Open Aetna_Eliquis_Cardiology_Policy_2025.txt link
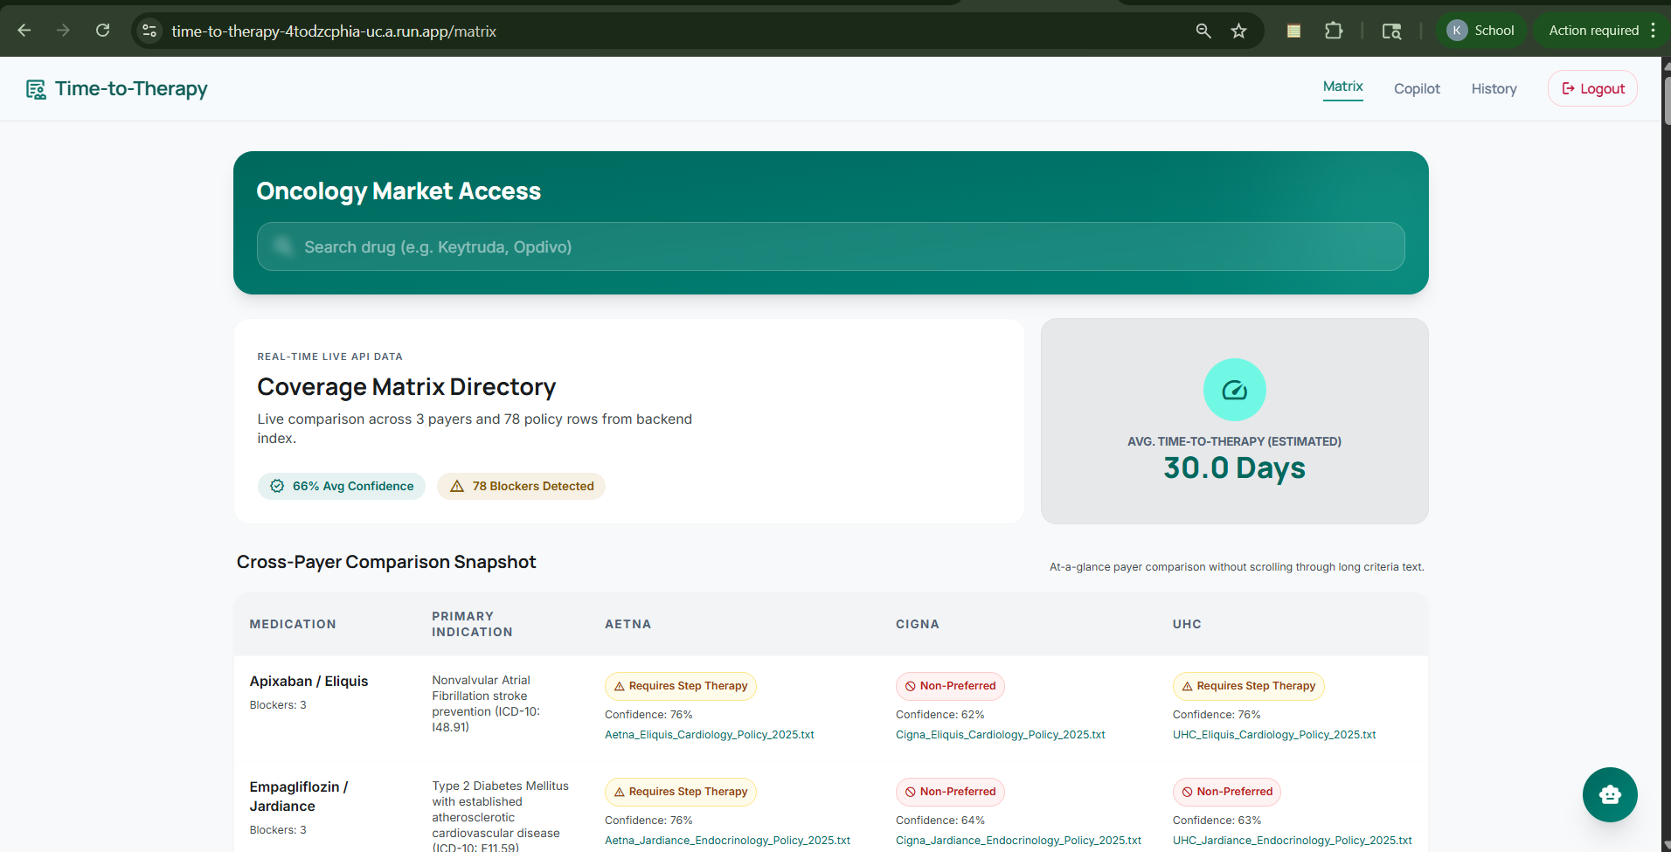Screen dimensions: 1671x852 710,735
